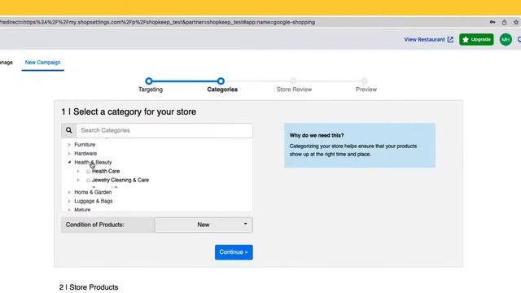
Task: Switch to the New Campaign tab
Action: coord(43,63)
